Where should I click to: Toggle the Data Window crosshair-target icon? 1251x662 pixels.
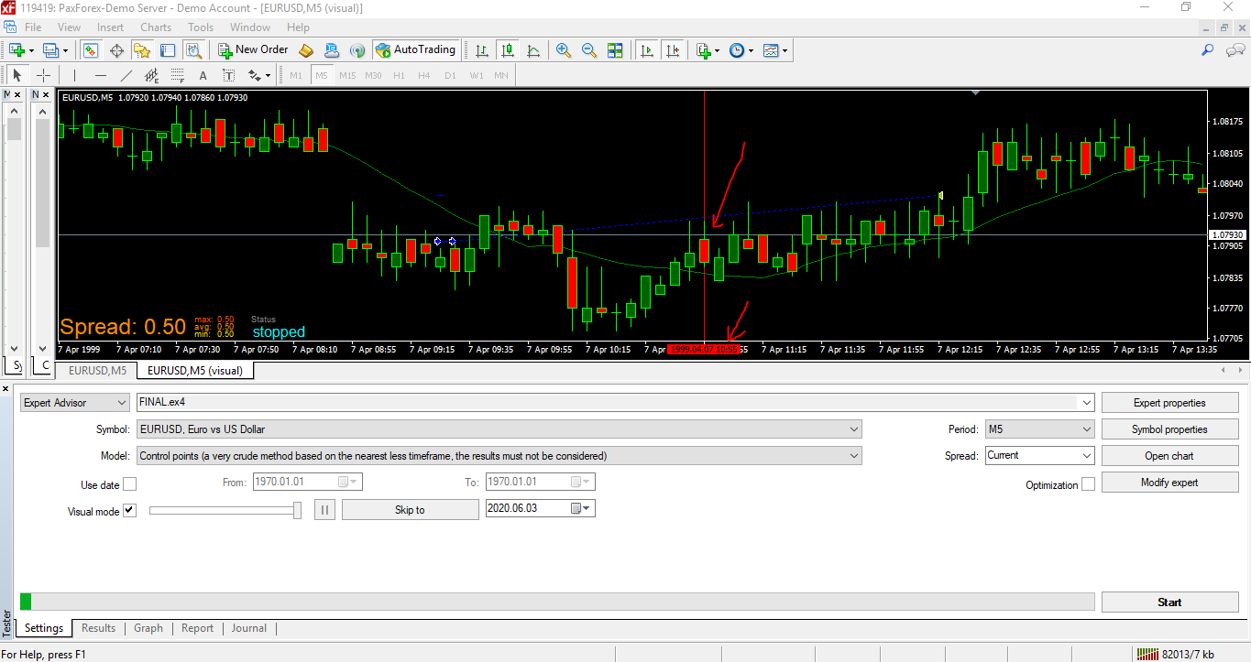click(x=117, y=50)
